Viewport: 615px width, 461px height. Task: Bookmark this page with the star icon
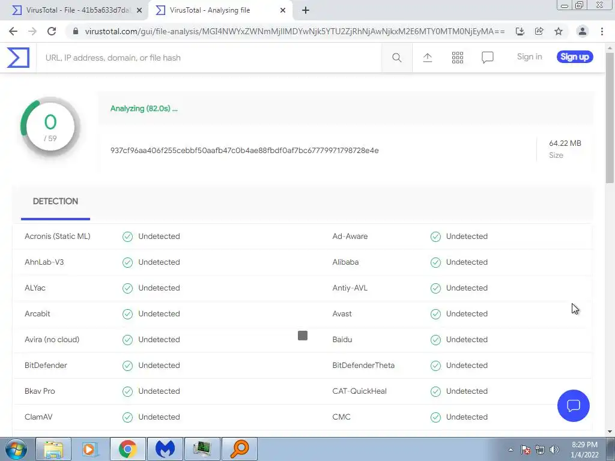559,31
